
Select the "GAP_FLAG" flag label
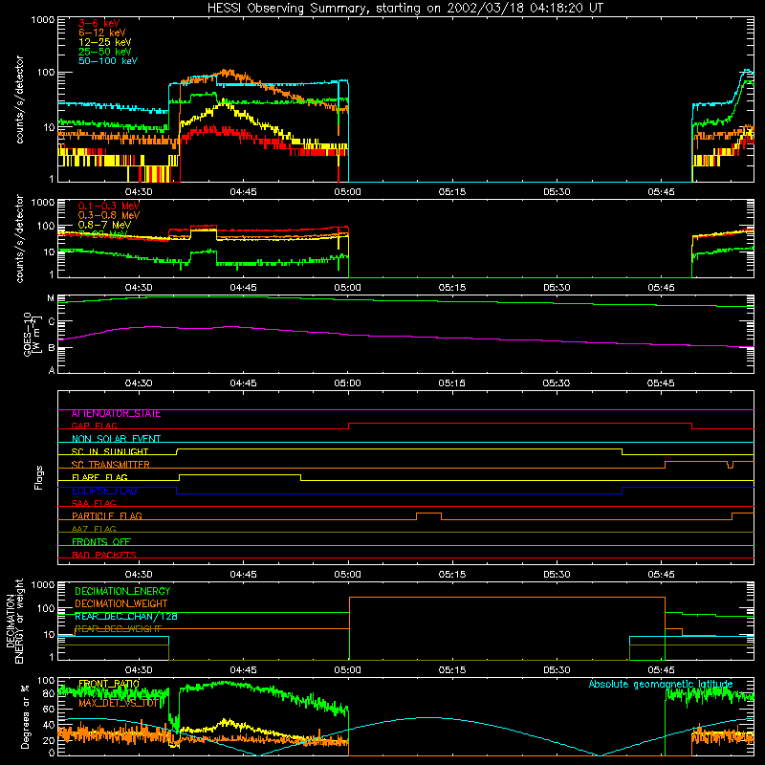pos(94,426)
